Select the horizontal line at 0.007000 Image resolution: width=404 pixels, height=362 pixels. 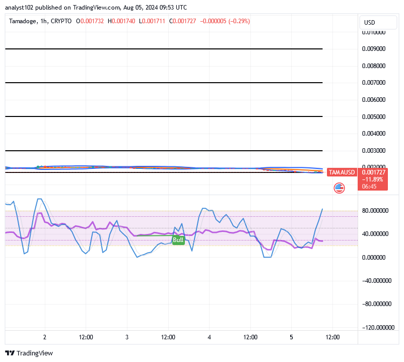tap(164, 83)
